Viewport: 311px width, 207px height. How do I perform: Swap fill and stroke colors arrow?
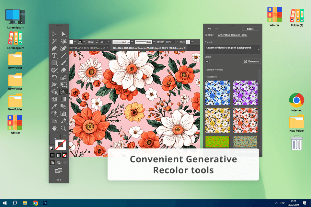(65, 136)
